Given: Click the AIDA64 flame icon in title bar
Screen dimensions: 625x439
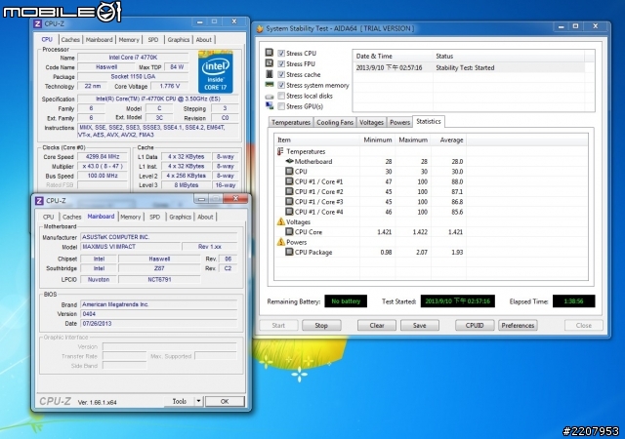Looking at the screenshot, I should click(260, 28).
